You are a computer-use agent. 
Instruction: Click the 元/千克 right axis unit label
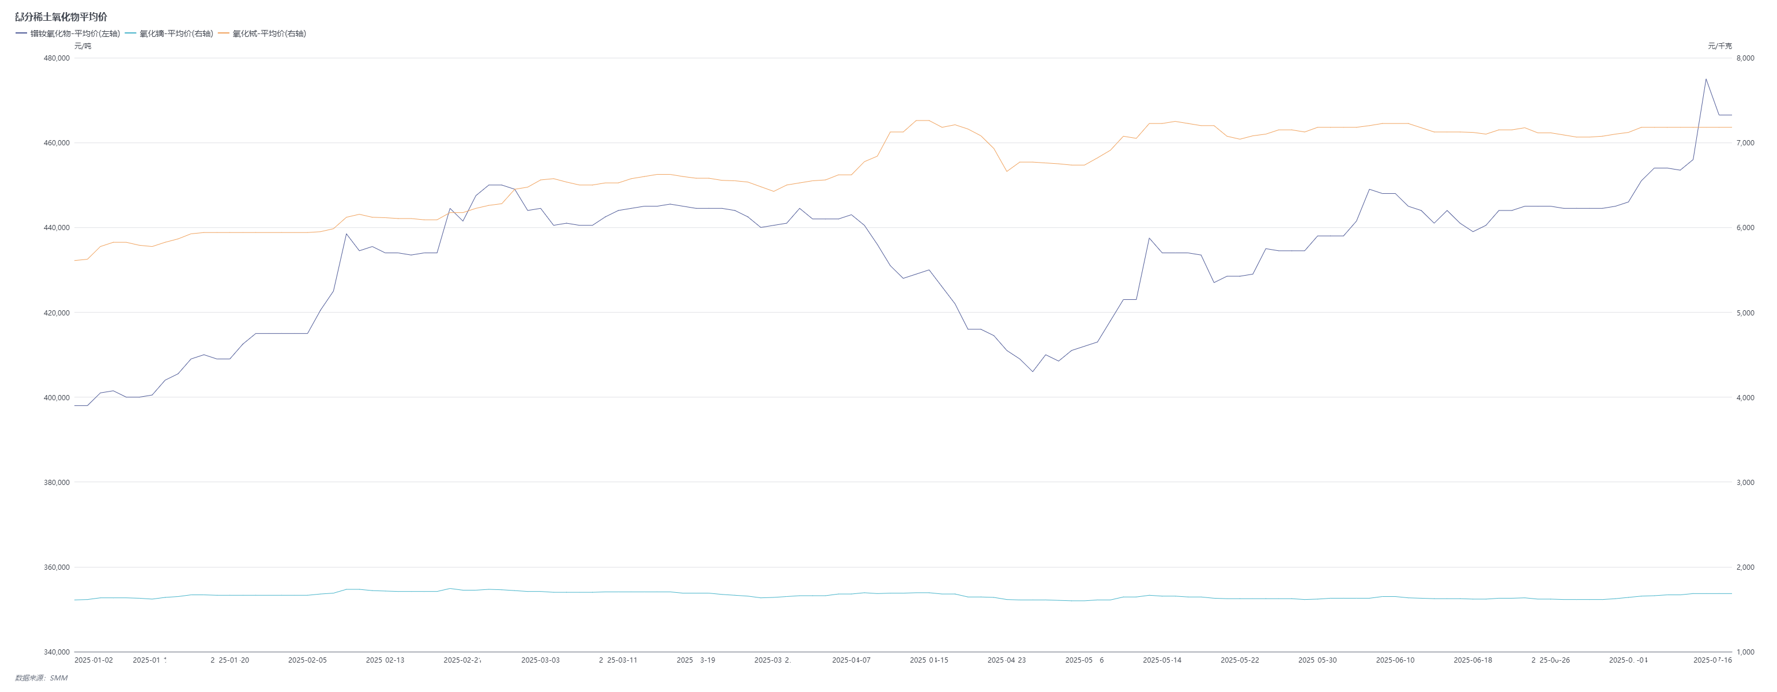pyautogui.click(x=1720, y=46)
